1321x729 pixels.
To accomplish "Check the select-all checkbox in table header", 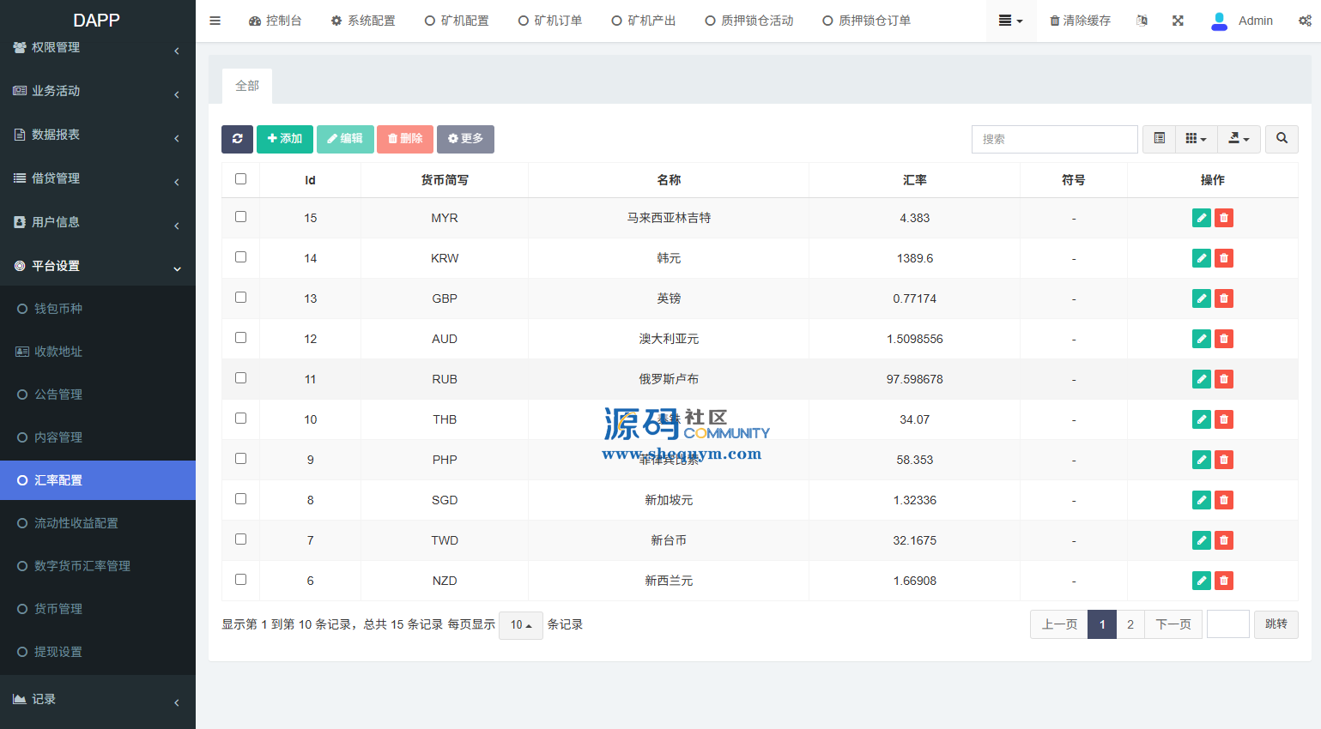I will coord(240,179).
